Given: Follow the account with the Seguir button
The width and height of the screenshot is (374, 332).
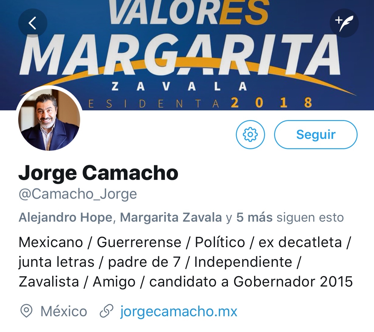Looking at the screenshot, I should [316, 135].
